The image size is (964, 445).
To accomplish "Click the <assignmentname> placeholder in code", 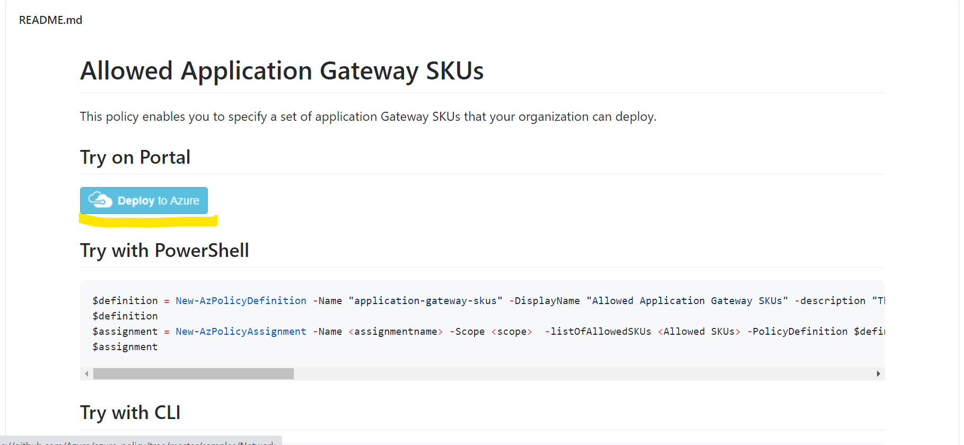I will click(396, 331).
